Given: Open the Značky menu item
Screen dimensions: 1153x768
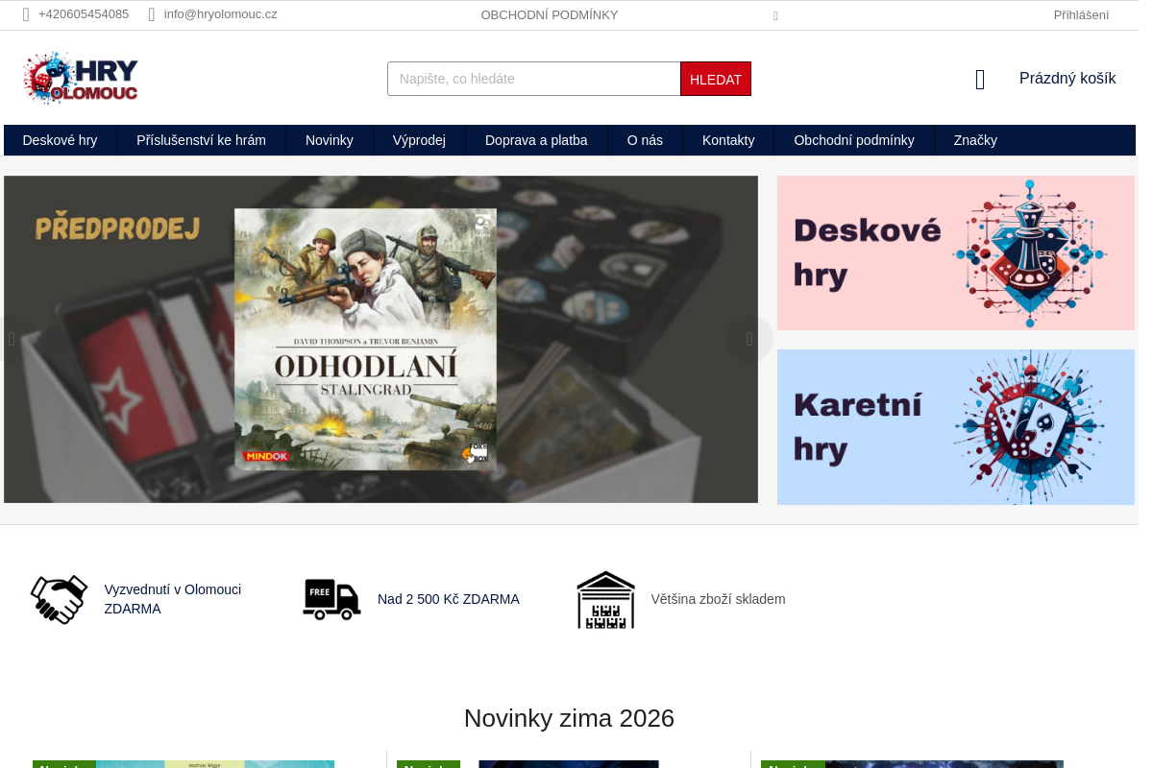Looking at the screenshot, I should click(x=975, y=140).
